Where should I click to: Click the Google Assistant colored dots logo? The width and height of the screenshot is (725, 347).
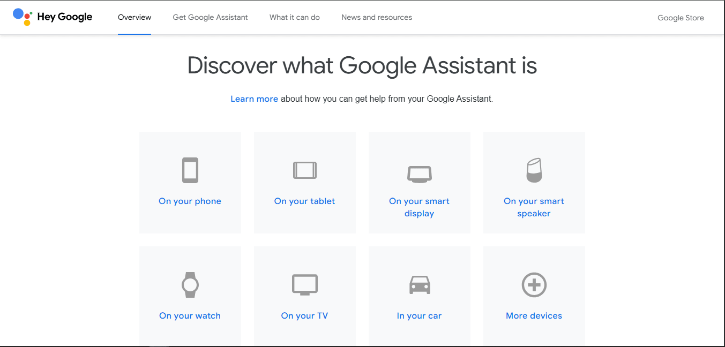pyautogui.click(x=21, y=17)
